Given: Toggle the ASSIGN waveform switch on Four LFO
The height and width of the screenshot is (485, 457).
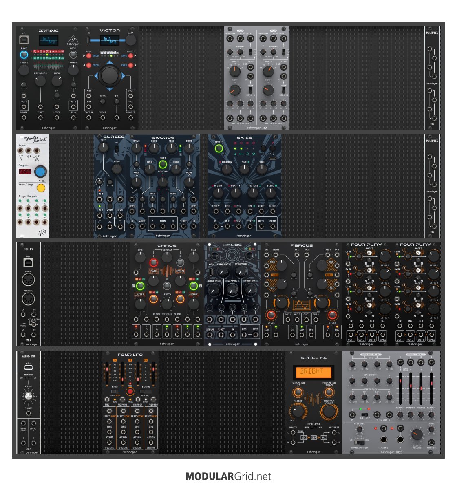Looking at the screenshot, I should pos(146,391).
